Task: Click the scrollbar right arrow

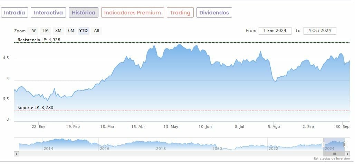Action: [x=347, y=154]
